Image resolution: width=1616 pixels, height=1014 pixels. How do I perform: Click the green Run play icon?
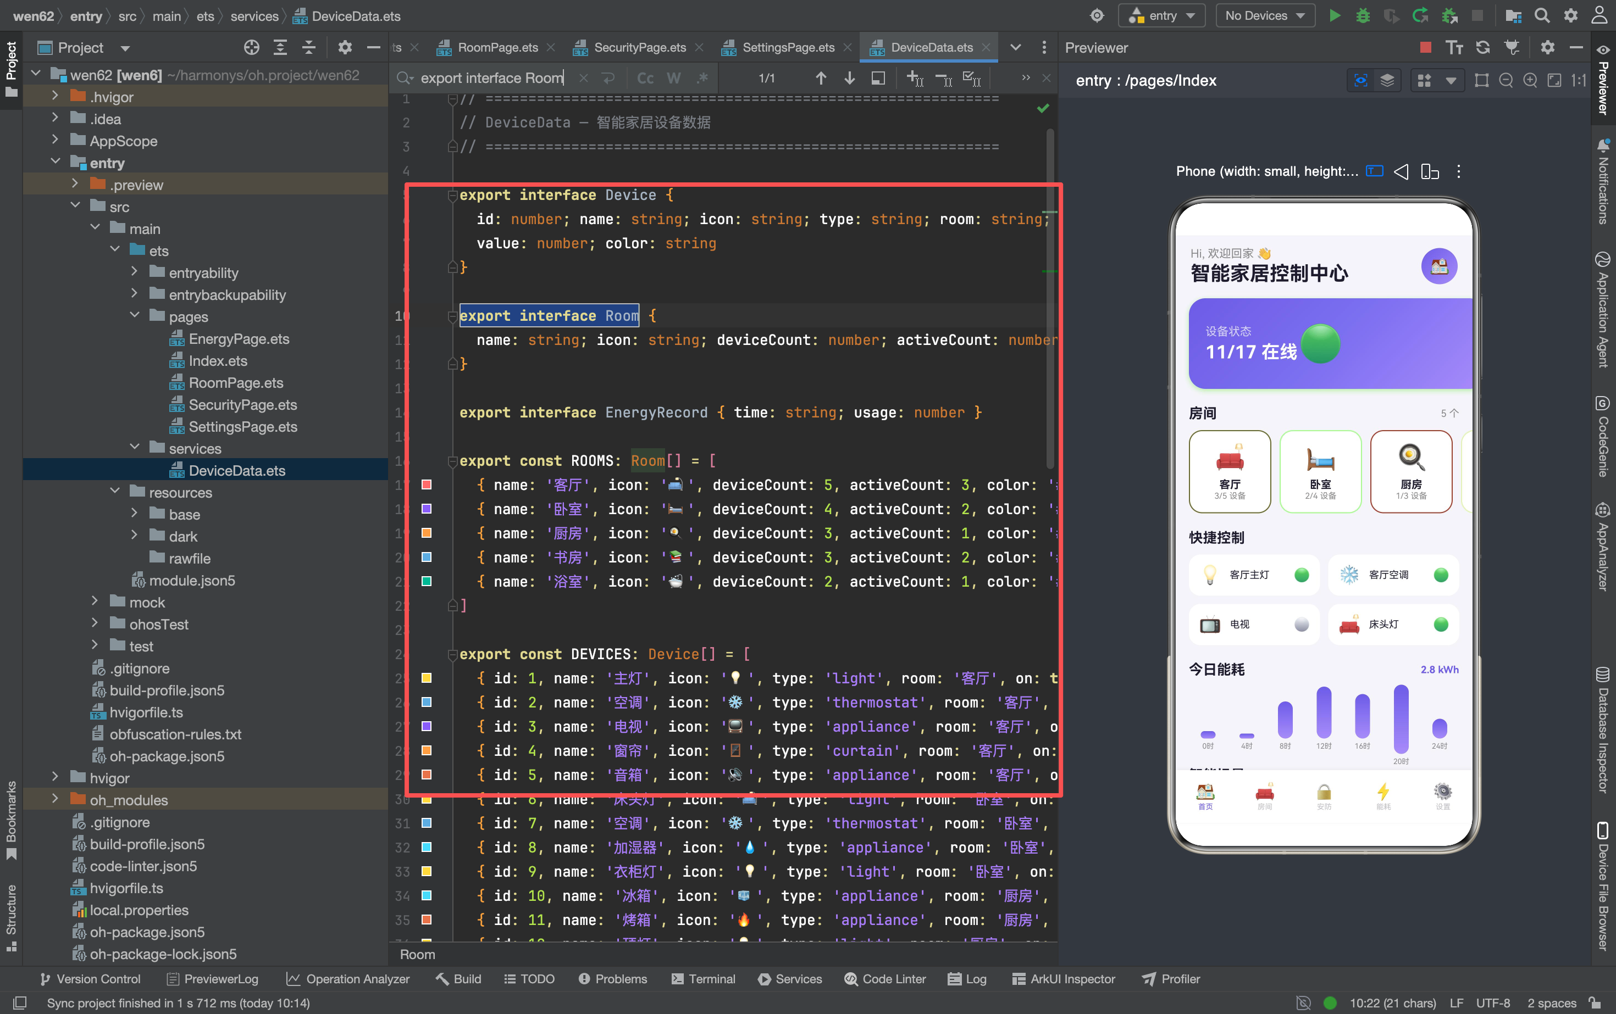pos(1334,15)
